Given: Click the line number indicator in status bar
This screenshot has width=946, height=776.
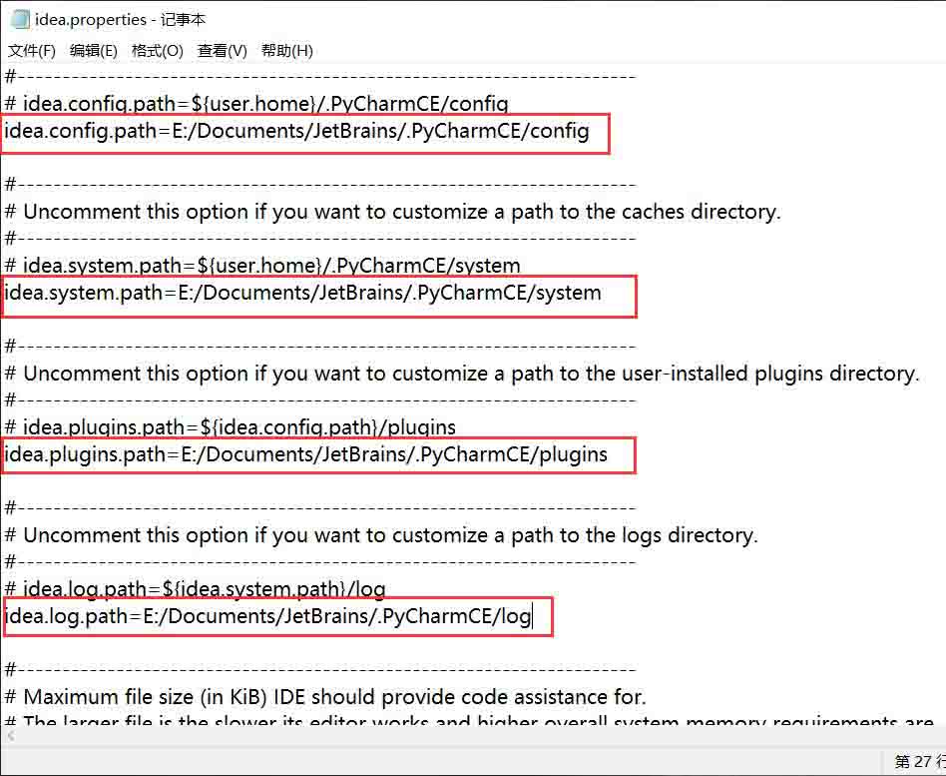Looking at the screenshot, I should [919, 761].
